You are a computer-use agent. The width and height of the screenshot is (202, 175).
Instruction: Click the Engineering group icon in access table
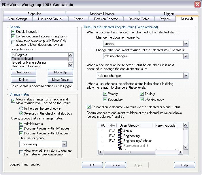point(120,136)
